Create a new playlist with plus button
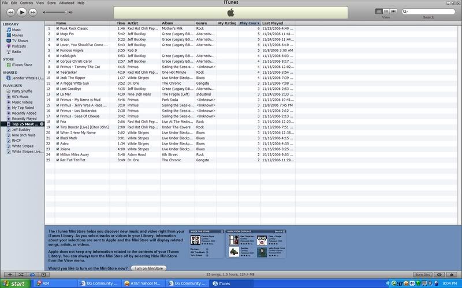The height and width of the screenshot is (288, 462). click(x=10, y=275)
